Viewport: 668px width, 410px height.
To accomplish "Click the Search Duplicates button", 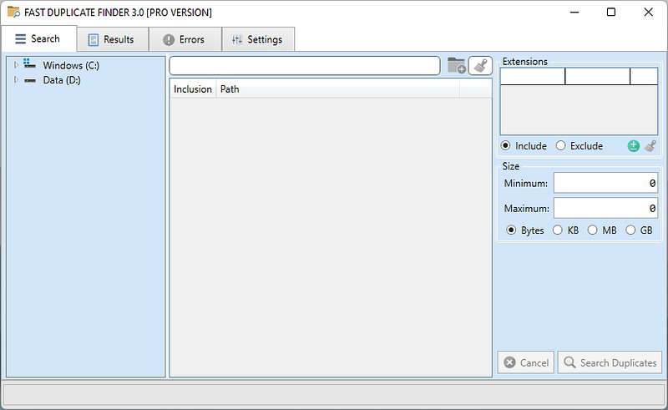I will coord(610,362).
